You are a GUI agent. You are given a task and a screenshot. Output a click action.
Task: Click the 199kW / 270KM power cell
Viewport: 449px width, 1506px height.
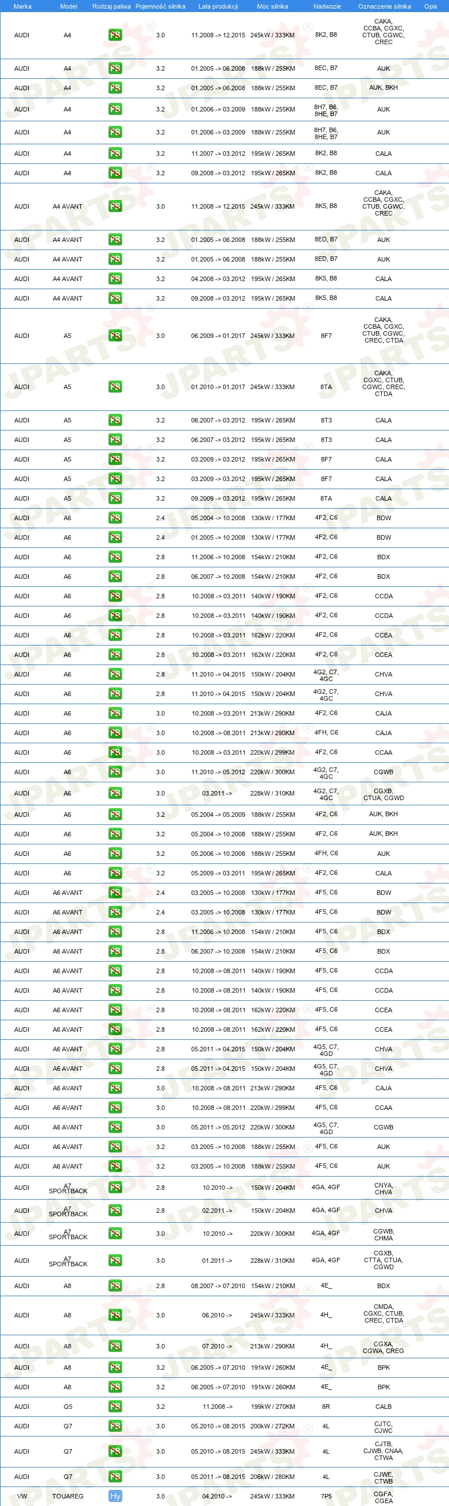click(x=273, y=1407)
